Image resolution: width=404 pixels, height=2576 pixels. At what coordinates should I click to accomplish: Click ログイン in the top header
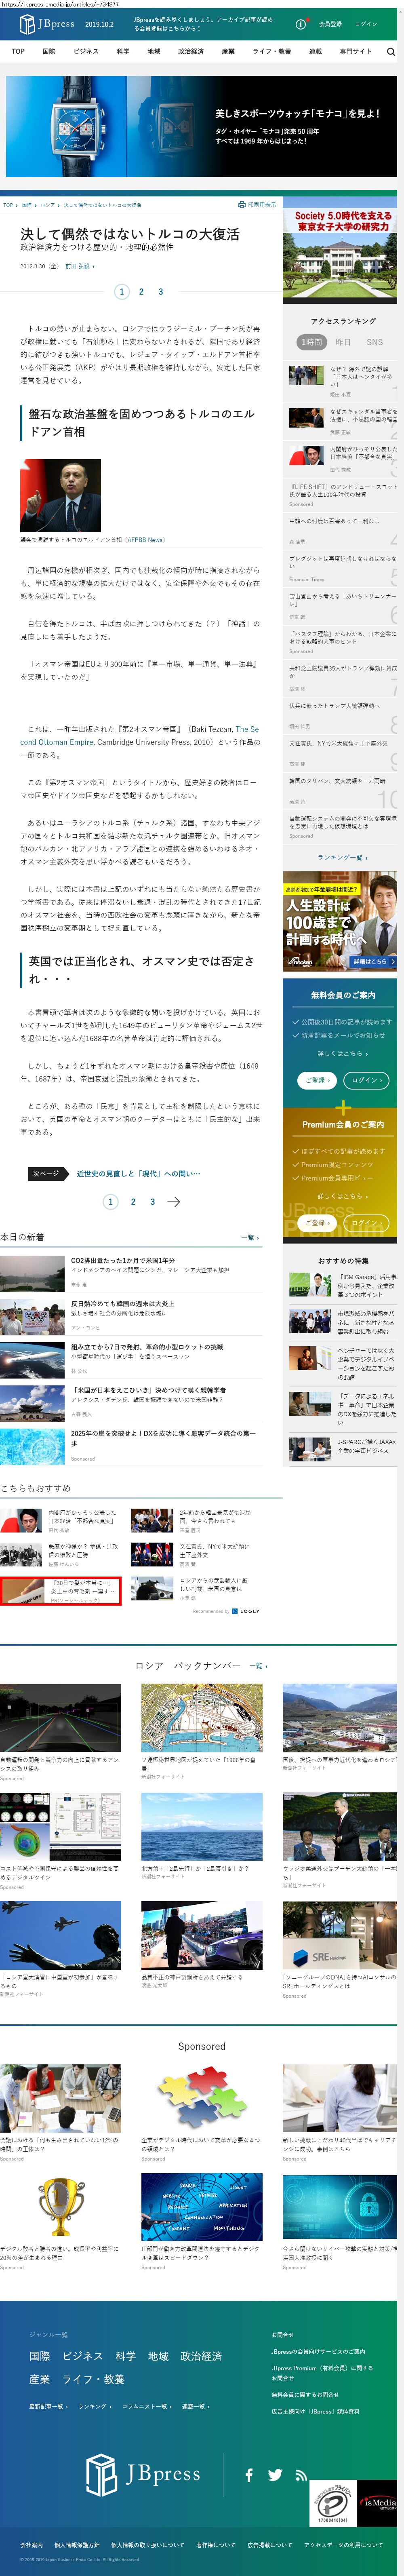tap(367, 23)
